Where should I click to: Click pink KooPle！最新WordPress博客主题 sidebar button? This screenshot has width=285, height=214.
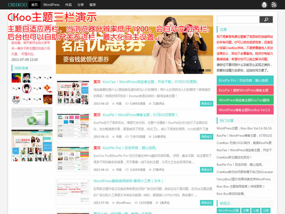point(245,90)
